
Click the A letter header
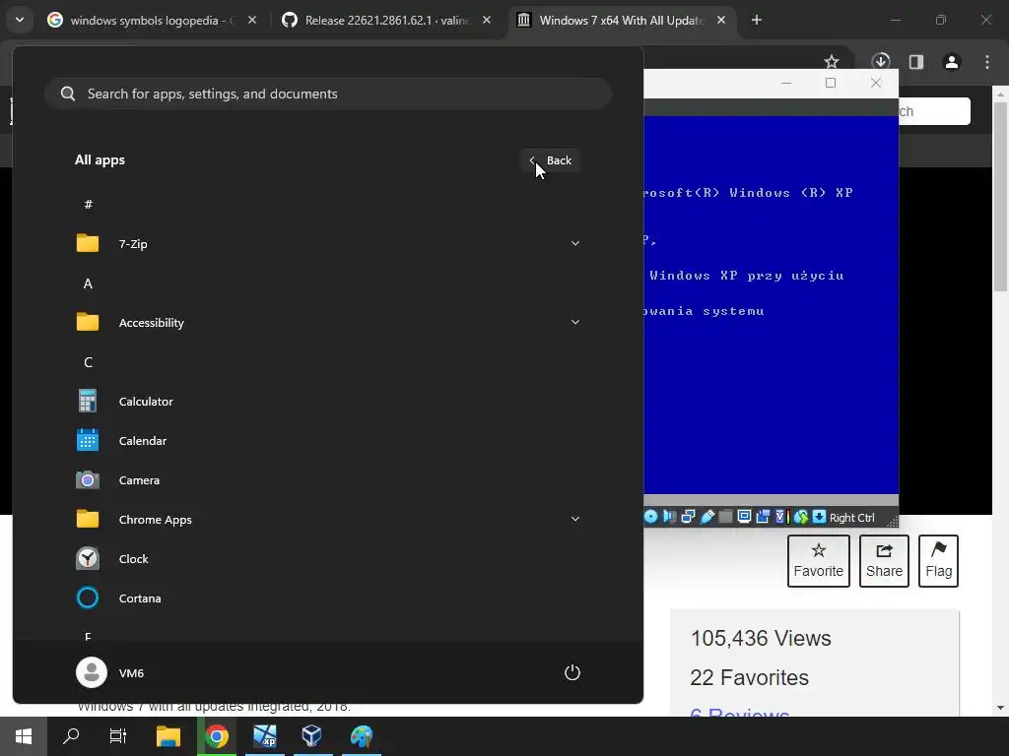(88, 283)
